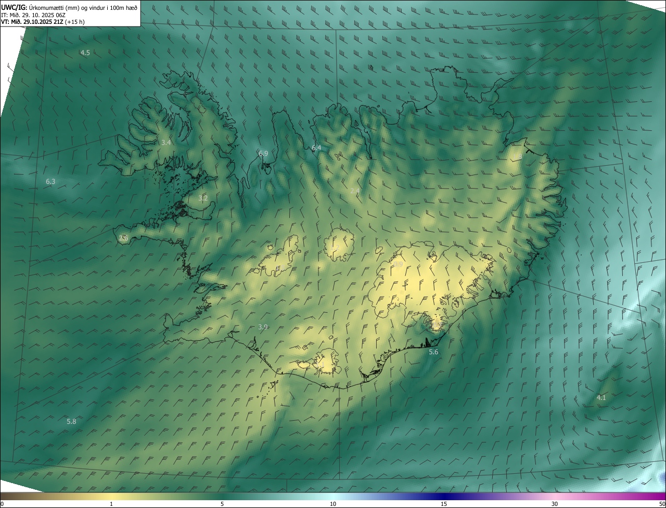Click the 3.4 value over the Westfjords
Screen dimensions: 666x508
[166, 142]
